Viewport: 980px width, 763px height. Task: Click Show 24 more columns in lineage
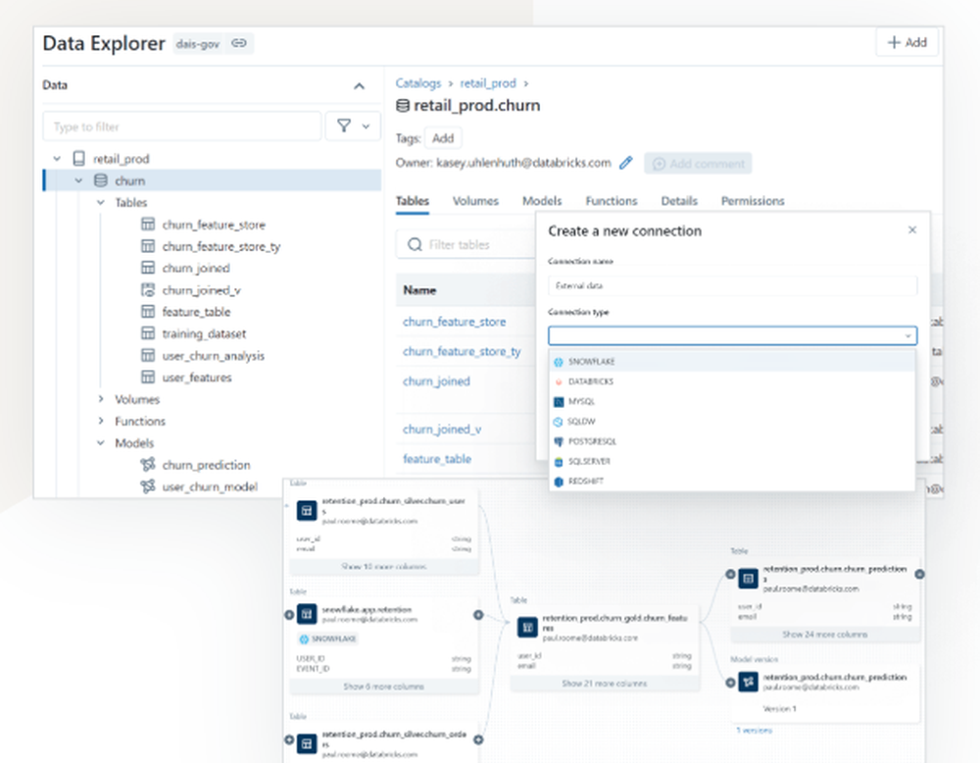[x=825, y=635]
